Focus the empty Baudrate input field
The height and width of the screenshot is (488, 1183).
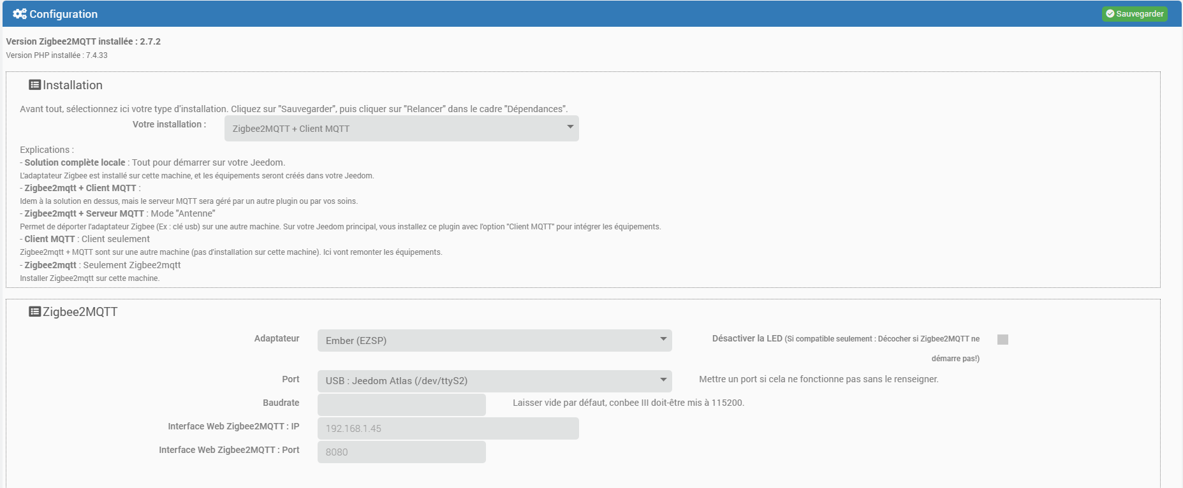coord(401,405)
